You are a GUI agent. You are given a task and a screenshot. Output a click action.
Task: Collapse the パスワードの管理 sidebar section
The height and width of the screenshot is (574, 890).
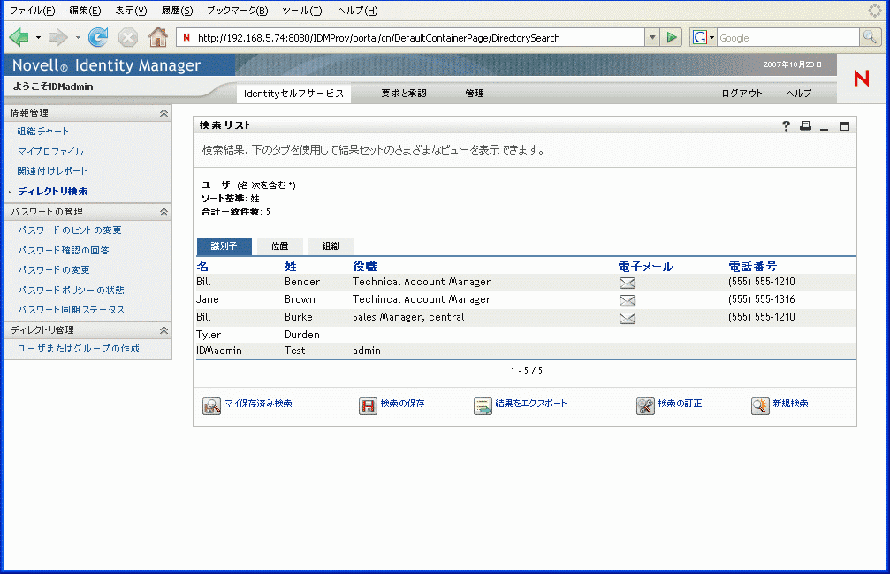[164, 212]
